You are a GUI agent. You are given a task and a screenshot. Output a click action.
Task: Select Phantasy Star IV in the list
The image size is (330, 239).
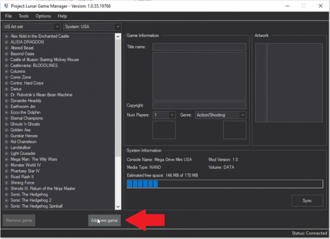[25, 171]
